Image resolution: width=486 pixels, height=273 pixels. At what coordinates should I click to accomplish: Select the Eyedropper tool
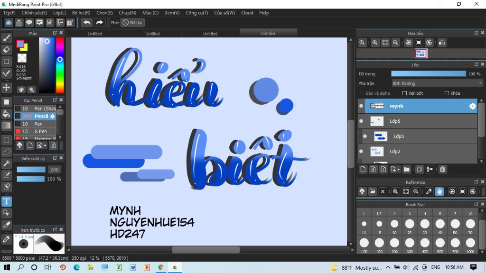[7, 239]
